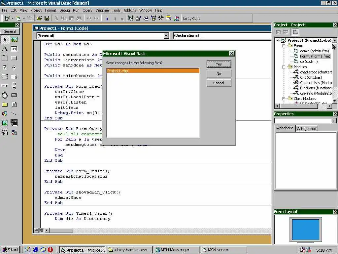Click the form preview in Form Layout
Viewport: 338px width, 254px height.
tap(306, 230)
